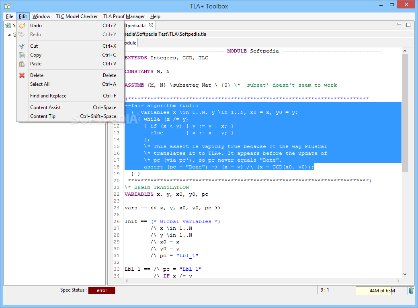
Task: Click the vertical scrollbar up arrow
Action: [405, 51]
